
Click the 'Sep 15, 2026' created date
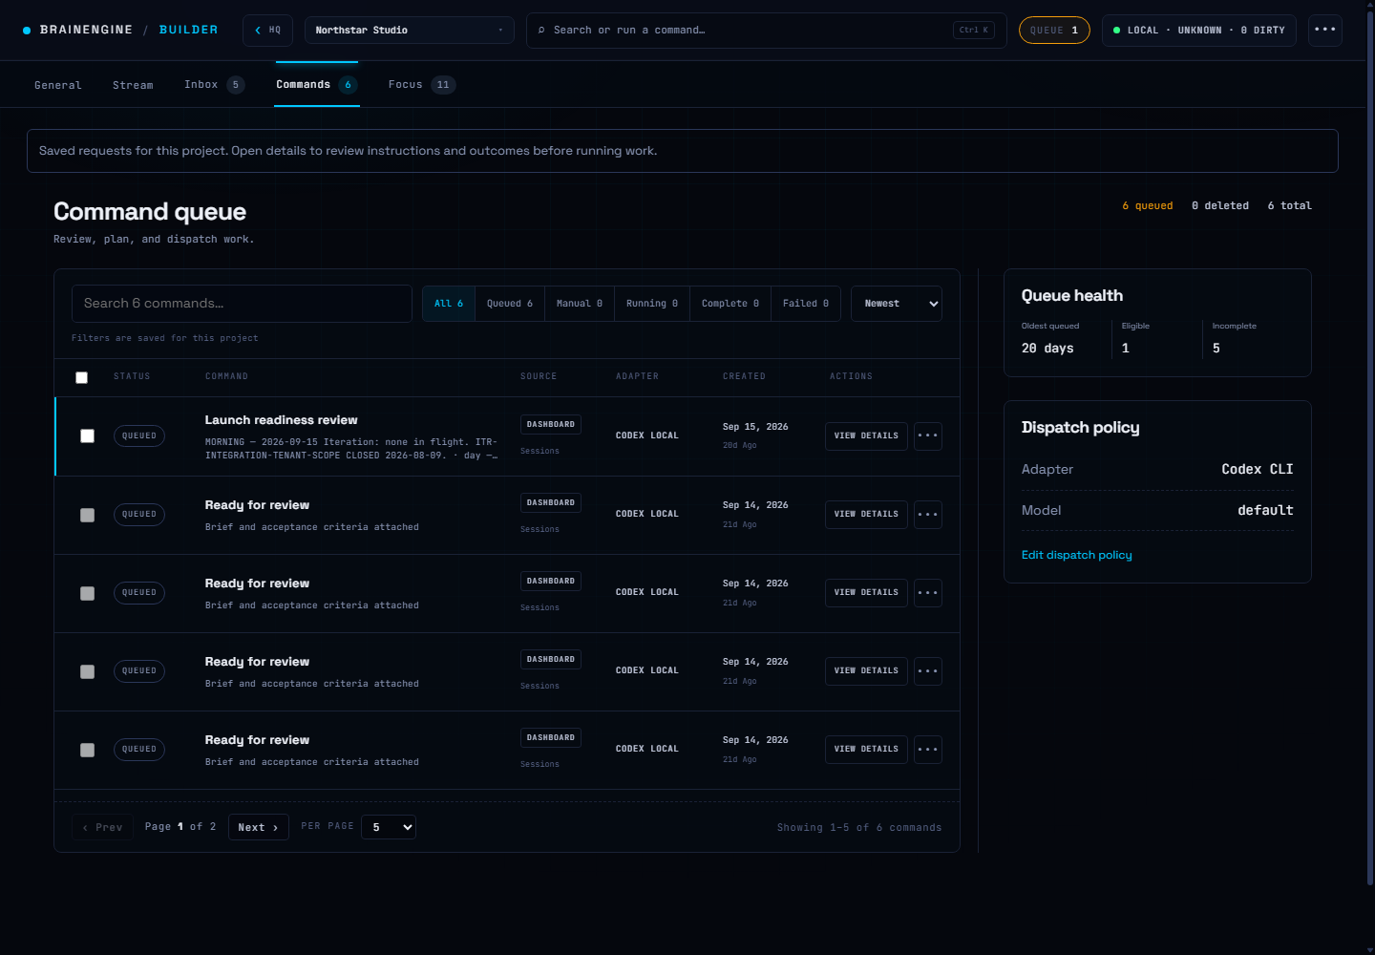tap(755, 427)
